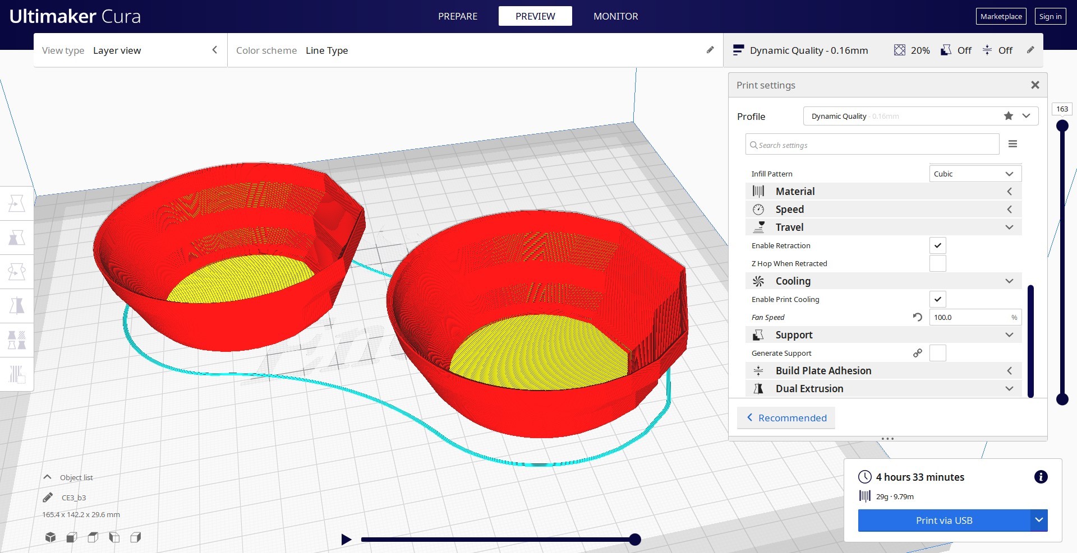The width and height of the screenshot is (1077, 553).
Task: Collapse the View type panel chevron
Action: tap(214, 50)
